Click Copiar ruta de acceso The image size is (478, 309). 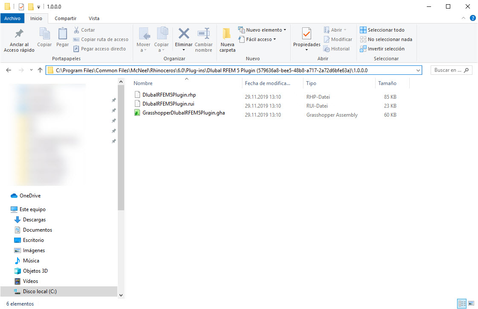101,39
